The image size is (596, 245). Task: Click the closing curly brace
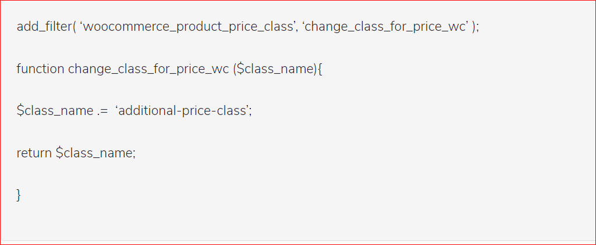19,194
